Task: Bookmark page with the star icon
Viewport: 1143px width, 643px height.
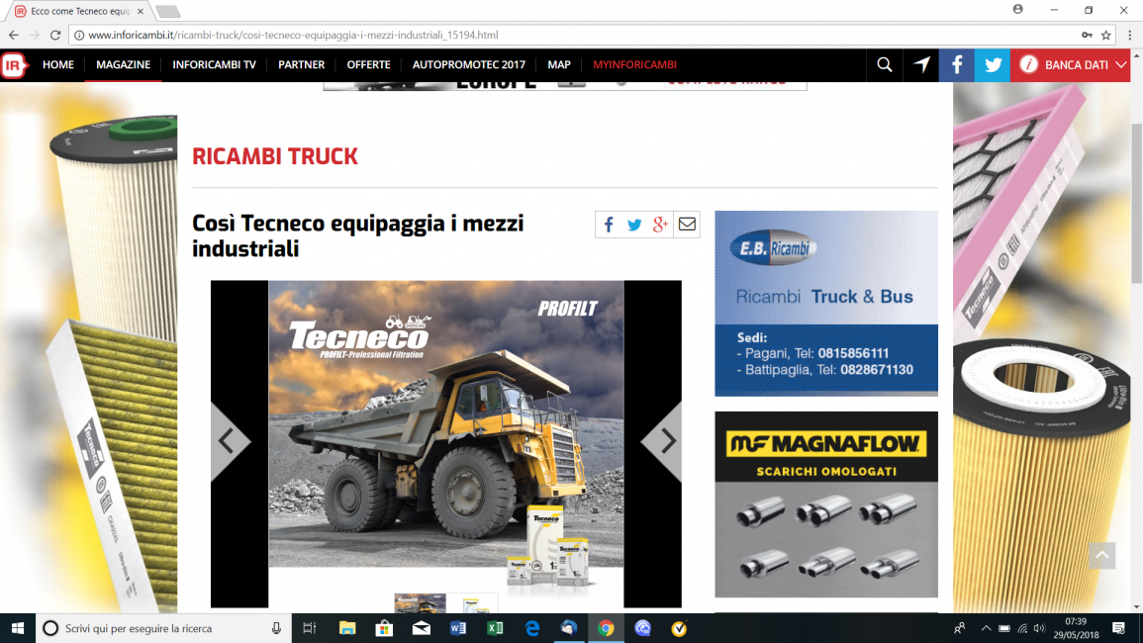Action: coord(1106,35)
